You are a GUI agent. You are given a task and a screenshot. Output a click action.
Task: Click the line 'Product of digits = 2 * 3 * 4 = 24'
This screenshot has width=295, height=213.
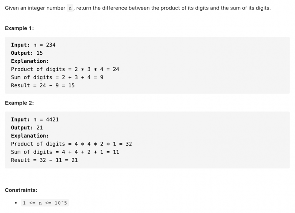click(x=65, y=69)
